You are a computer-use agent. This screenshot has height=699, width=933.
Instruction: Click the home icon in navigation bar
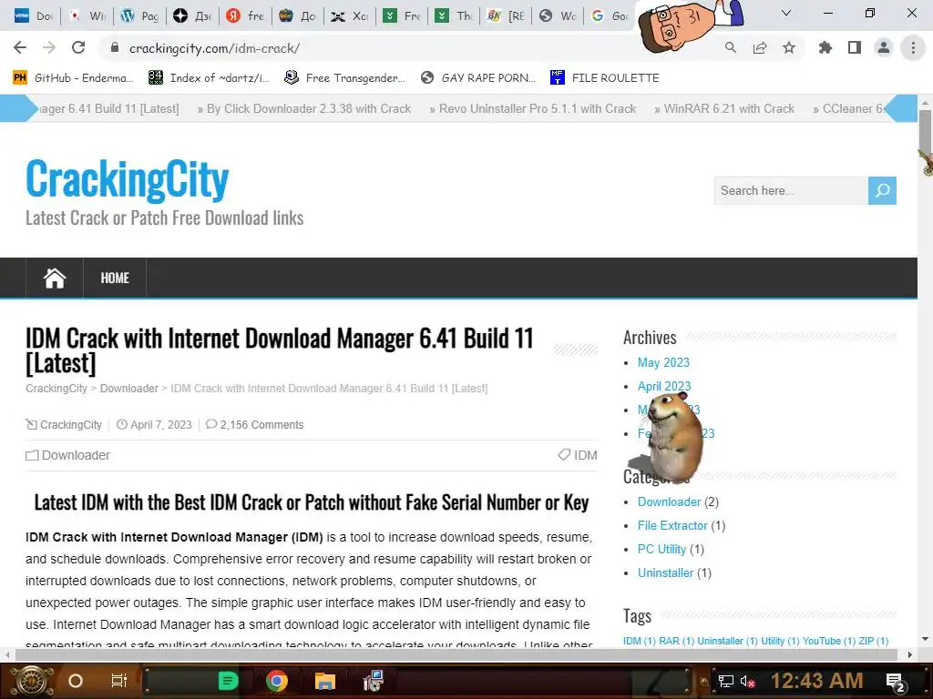(x=54, y=279)
